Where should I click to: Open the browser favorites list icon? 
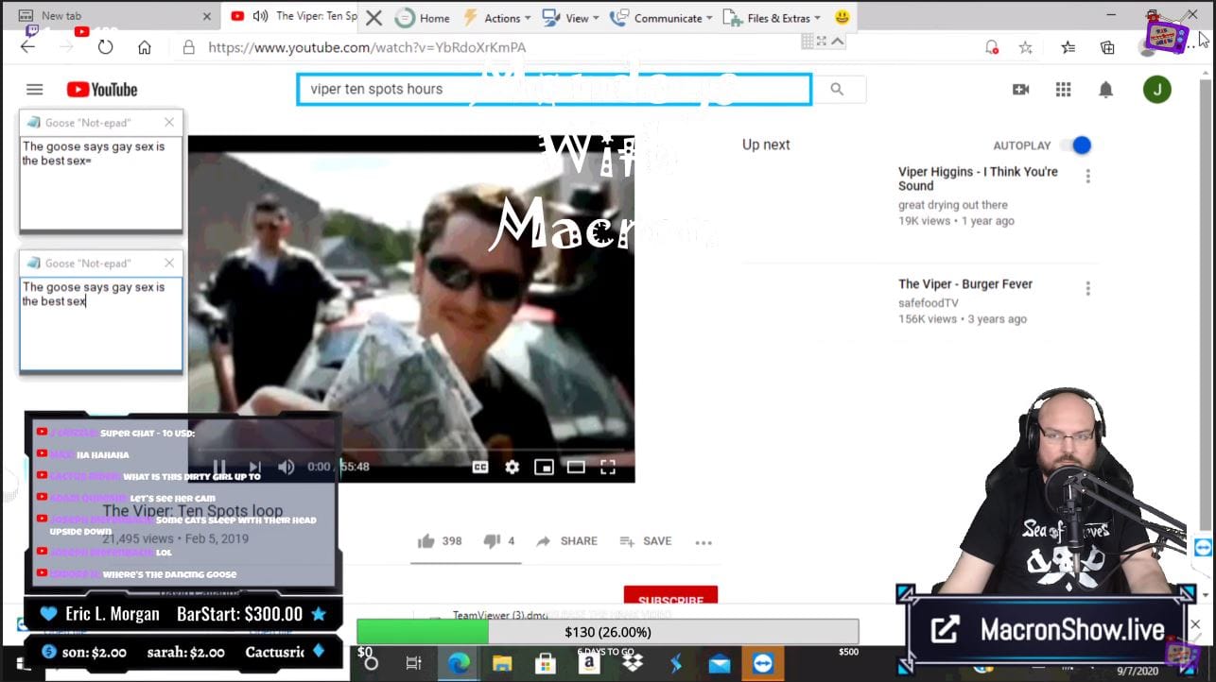1068,47
